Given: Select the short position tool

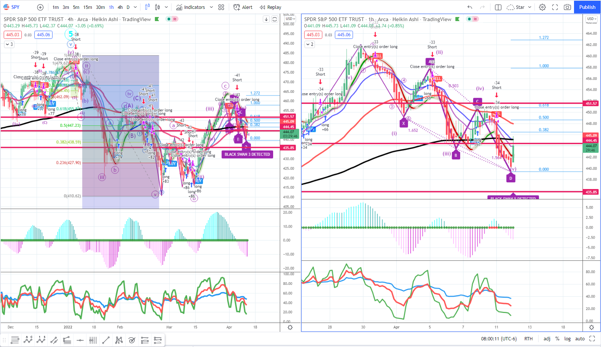Looking at the screenshot, I should (x=157, y=340).
